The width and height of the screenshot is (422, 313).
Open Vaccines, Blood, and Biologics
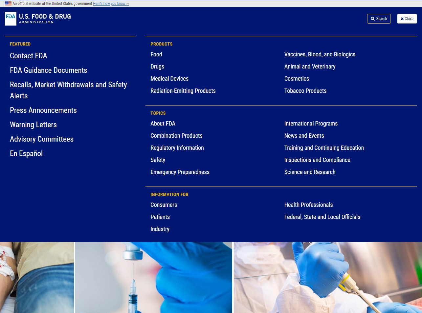[x=320, y=54]
